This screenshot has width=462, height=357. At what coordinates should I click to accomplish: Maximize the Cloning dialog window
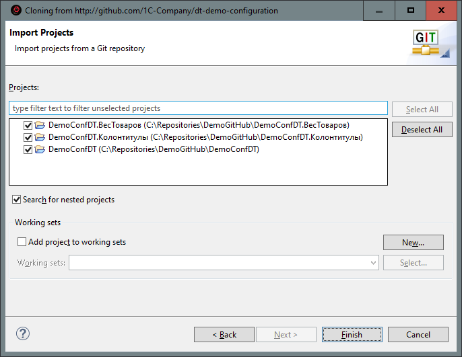click(411, 10)
